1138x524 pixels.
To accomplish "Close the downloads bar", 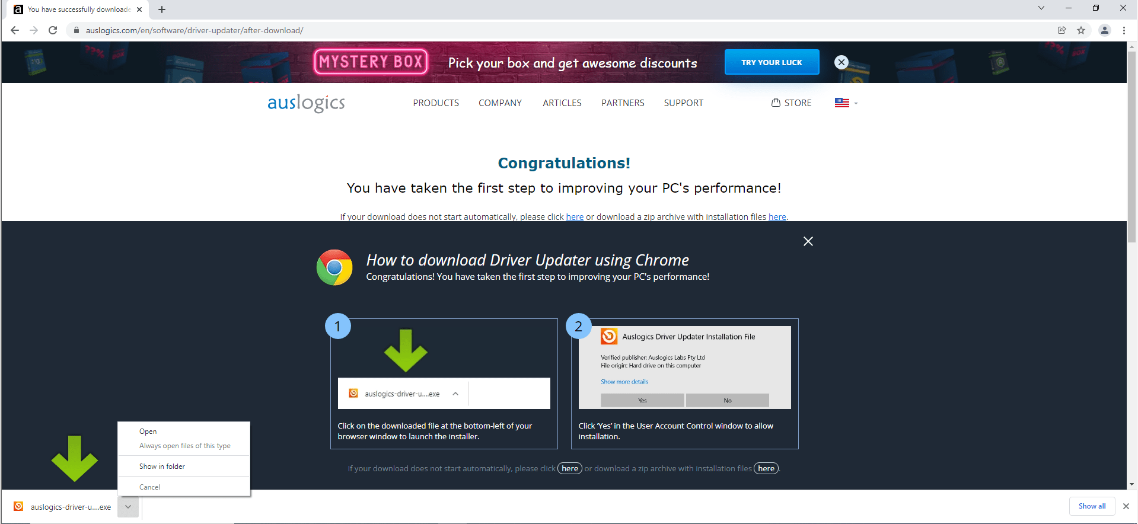I will coord(1126,506).
